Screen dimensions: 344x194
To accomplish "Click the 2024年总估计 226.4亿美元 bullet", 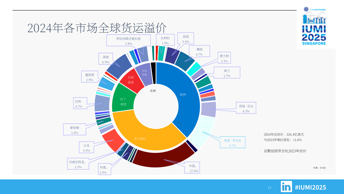I will (x=284, y=134).
